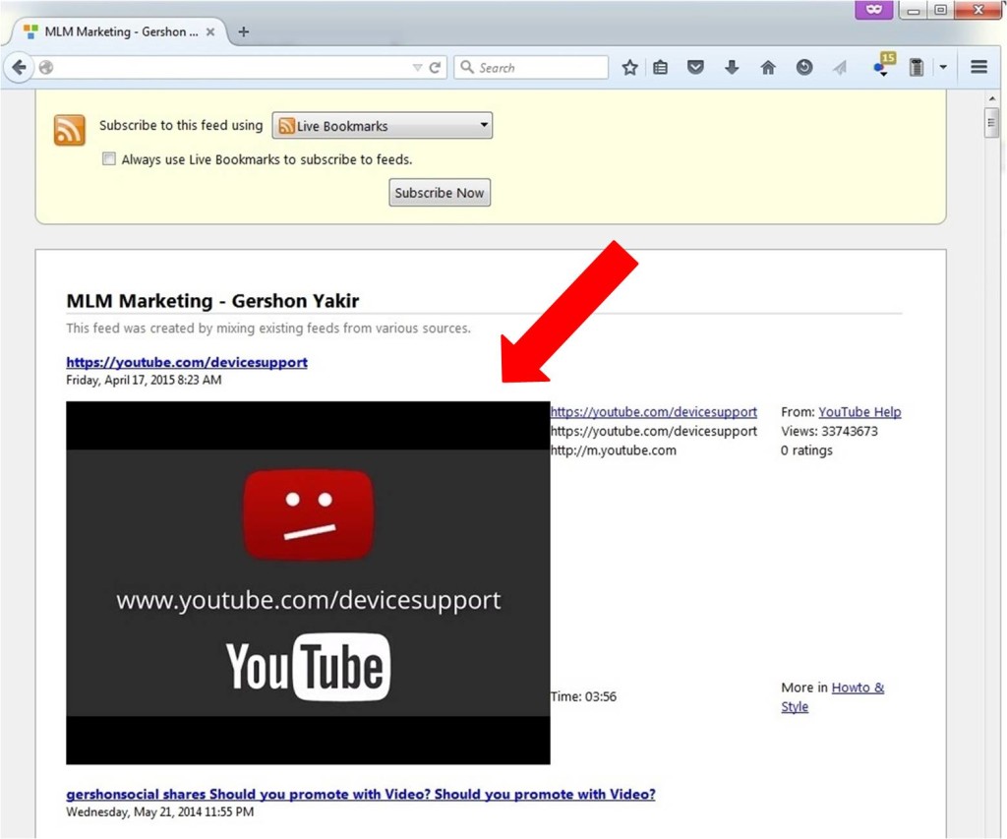Open the Live Bookmarks dropdown

tap(383, 125)
